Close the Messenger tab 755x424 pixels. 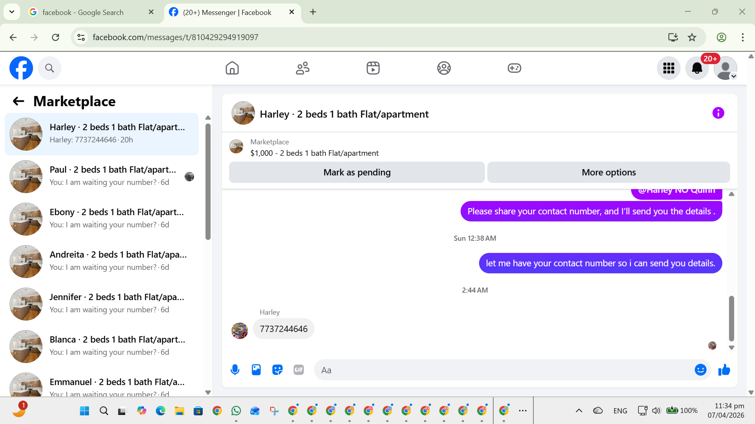pos(292,12)
